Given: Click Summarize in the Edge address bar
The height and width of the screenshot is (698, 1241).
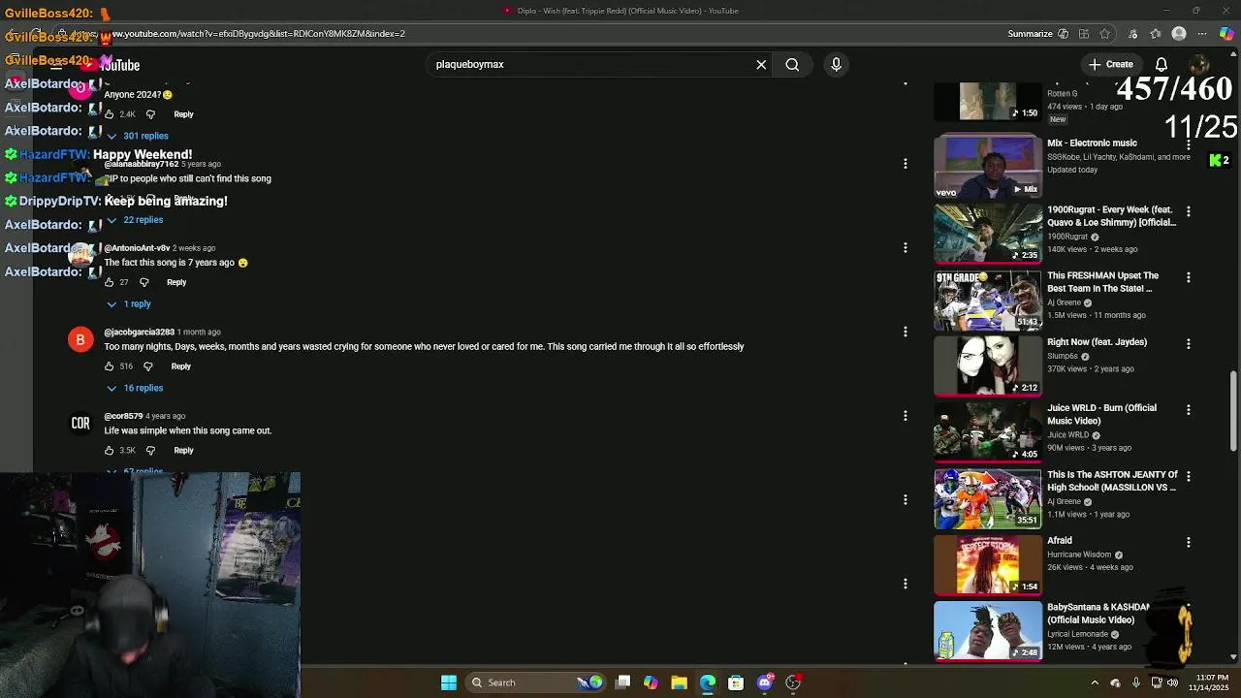Looking at the screenshot, I should pyautogui.click(x=1030, y=34).
